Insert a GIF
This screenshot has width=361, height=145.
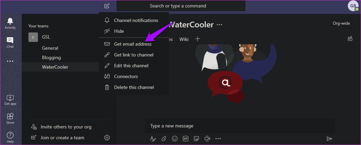186,138
